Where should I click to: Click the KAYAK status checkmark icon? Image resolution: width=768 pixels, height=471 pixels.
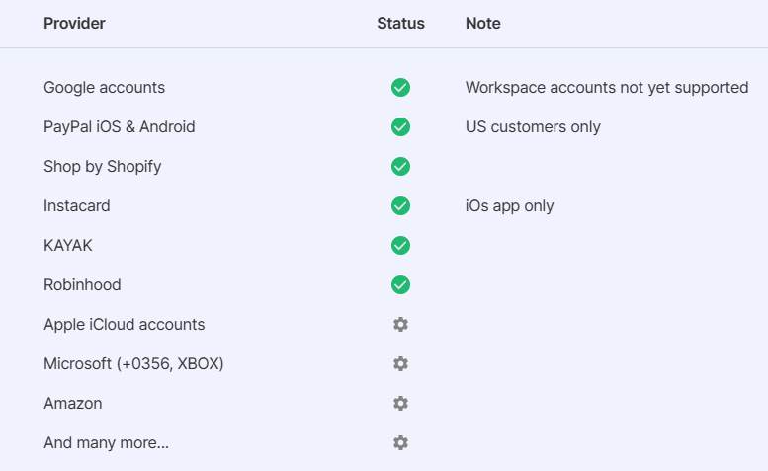400,246
